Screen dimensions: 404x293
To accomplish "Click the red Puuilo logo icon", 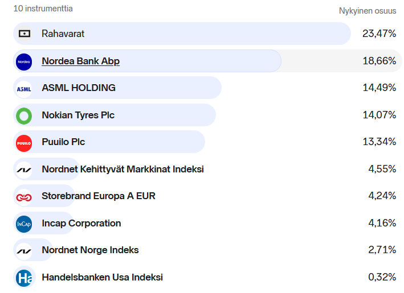I will tap(24, 142).
